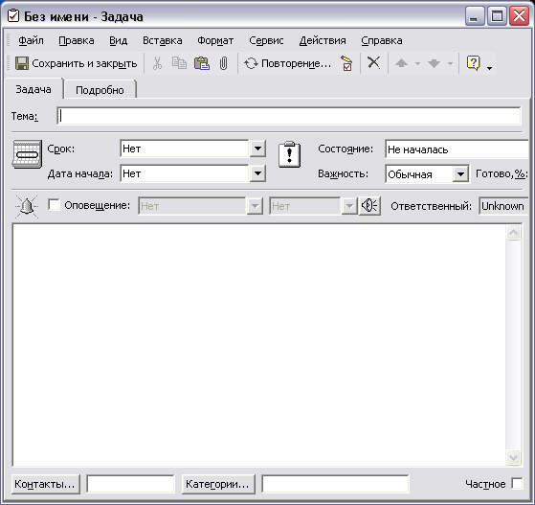Click the Copy icon in toolbar
This screenshot has width=535, height=505.
(x=179, y=63)
